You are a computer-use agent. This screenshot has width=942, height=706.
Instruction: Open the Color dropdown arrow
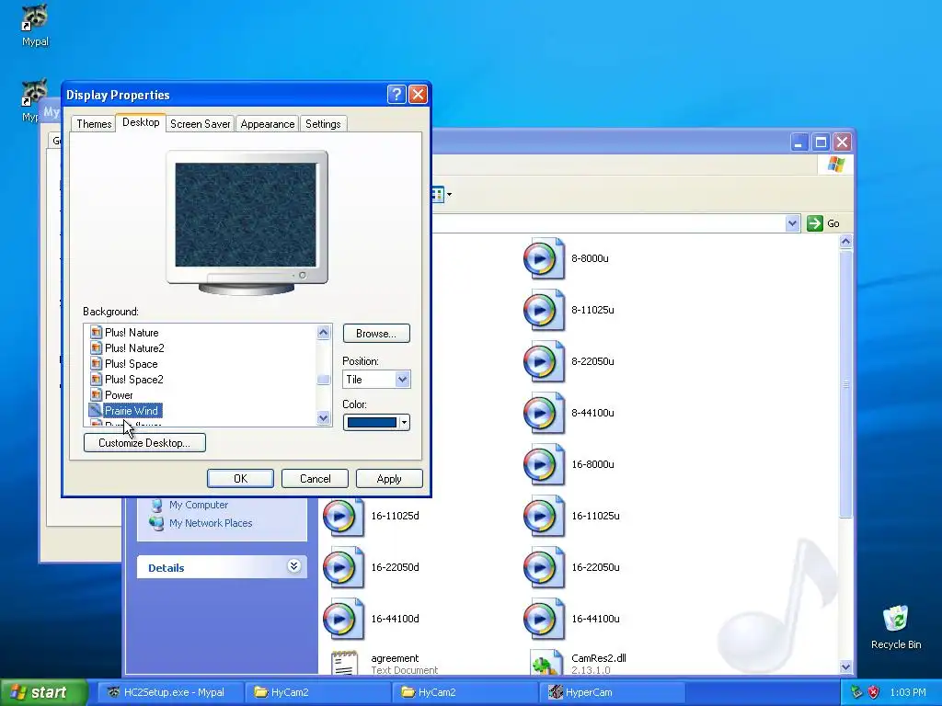tap(405, 423)
